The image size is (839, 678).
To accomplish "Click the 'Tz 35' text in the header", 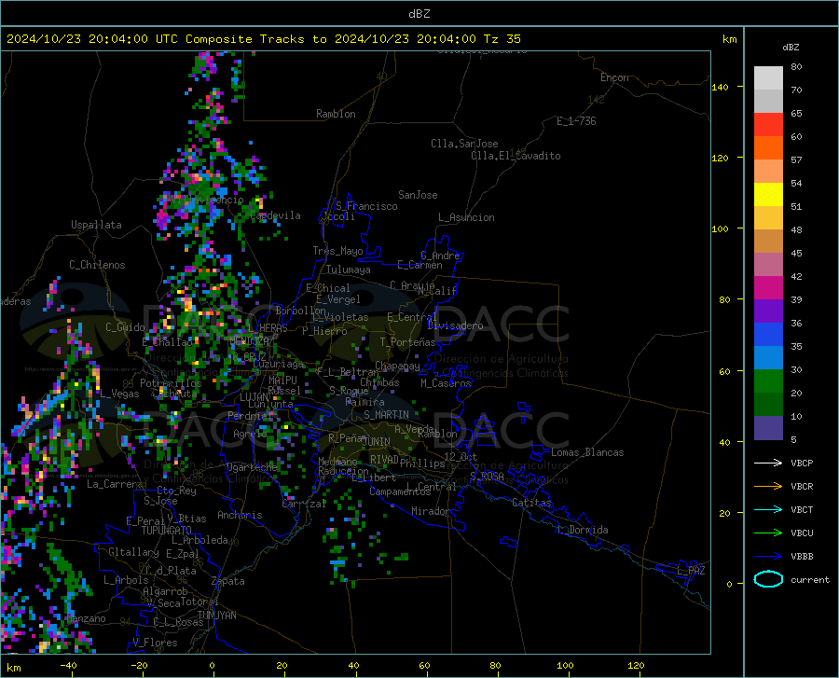I will [502, 39].
